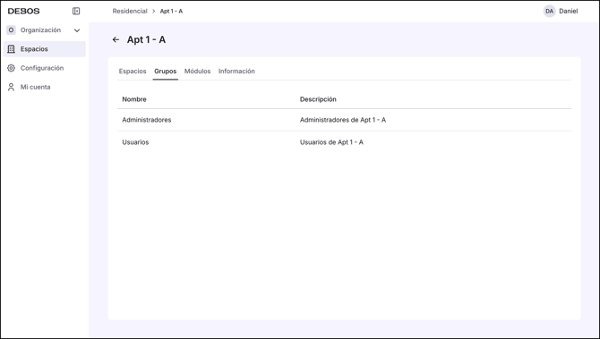
Task: Click the Organización 'O' badge icon
Action: tap(11, 30)
